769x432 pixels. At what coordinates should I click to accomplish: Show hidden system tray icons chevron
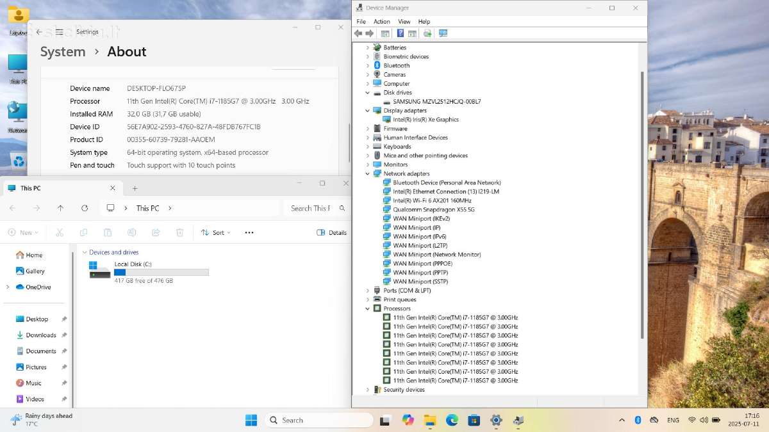coord(622,420)
